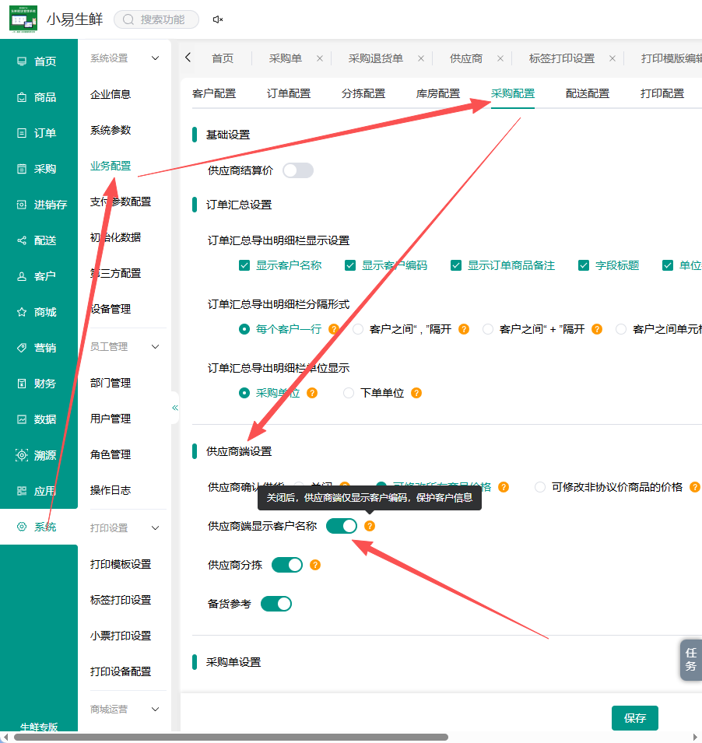
Task: Go to 订单 in the sidebar
Action: 39,133
